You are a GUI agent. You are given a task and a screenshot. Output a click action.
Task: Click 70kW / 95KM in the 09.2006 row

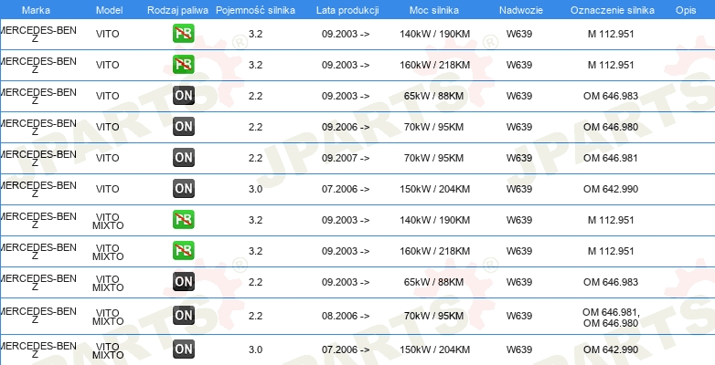(433, 127)
